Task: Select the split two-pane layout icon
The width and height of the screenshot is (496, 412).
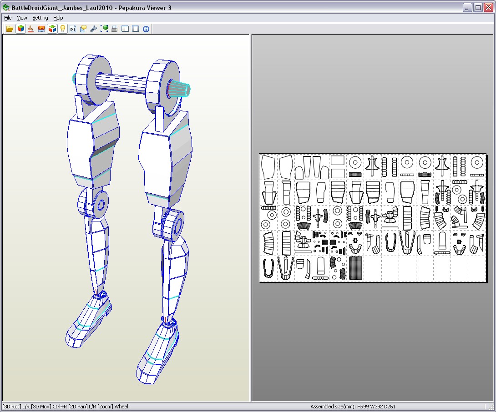Action: pyautogui.click(x=125, y=29)
